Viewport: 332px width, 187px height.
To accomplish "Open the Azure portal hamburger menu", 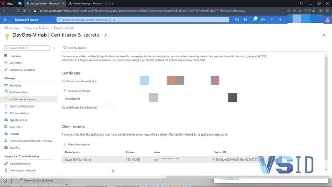I will (x=5, y=20).
